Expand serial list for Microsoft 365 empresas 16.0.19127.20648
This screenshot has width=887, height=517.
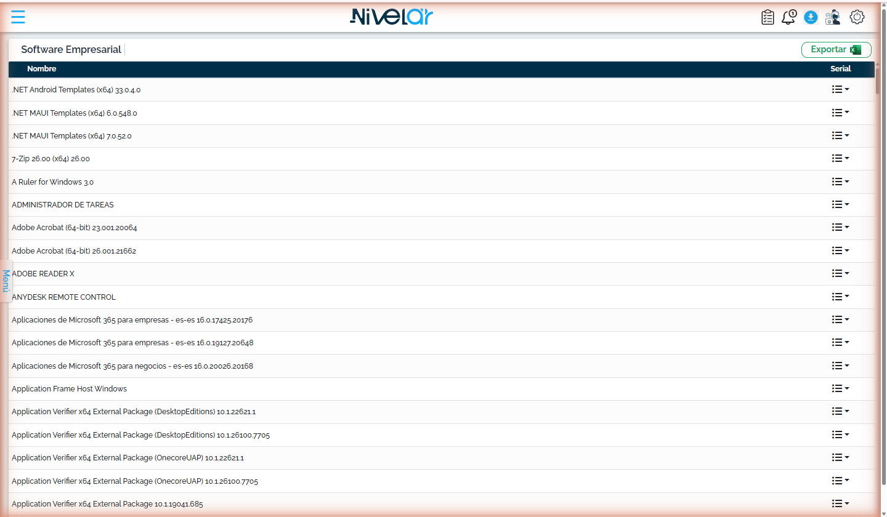(x=840, y=342)
